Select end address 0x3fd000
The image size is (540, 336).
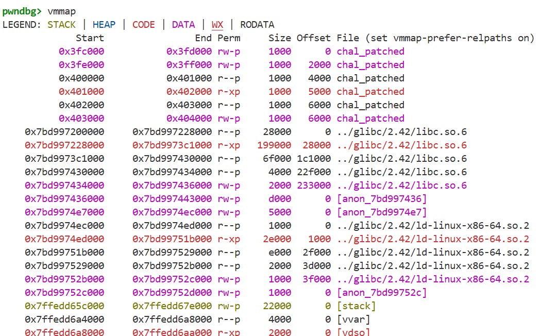pos(189,52)
